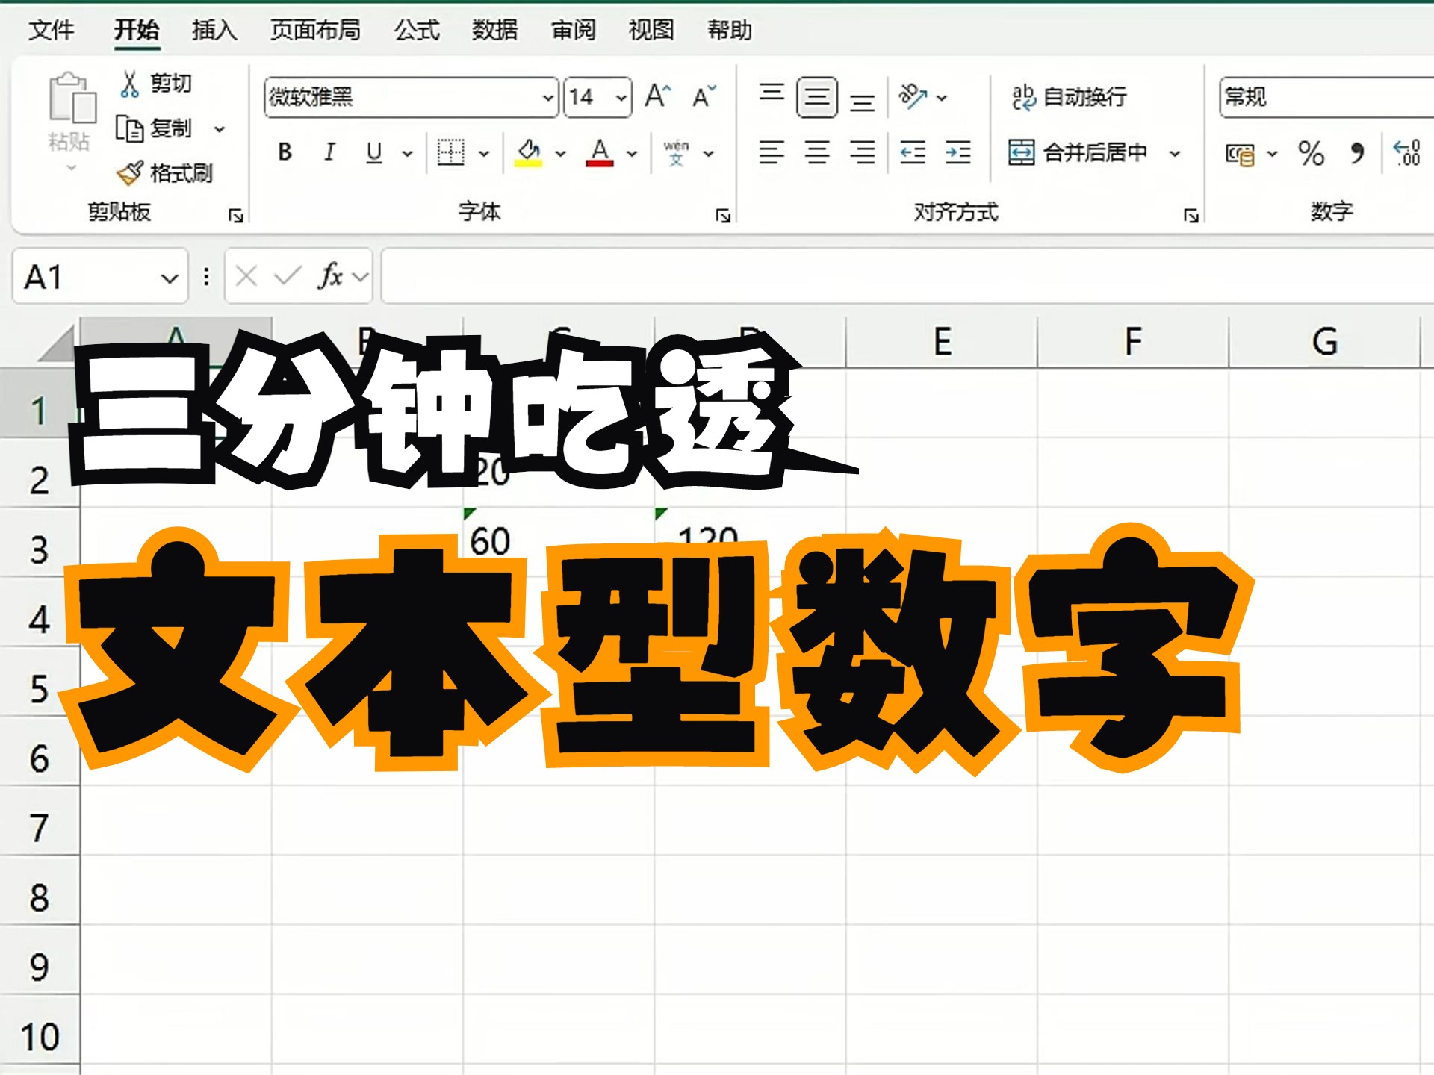Image resolution: width=1434 pixels, height=1075 pixels.
Task: Click the comma style number icon
Action: [x=1357, y=154]
